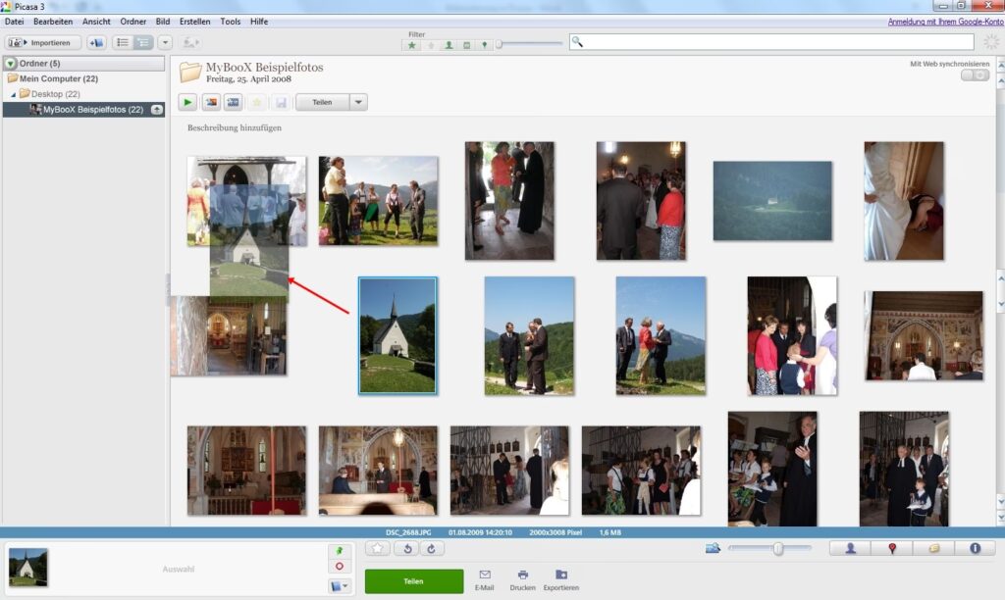Click the thumbnail size zoom slider
1005x600 pixels.
tap(778, 548)
